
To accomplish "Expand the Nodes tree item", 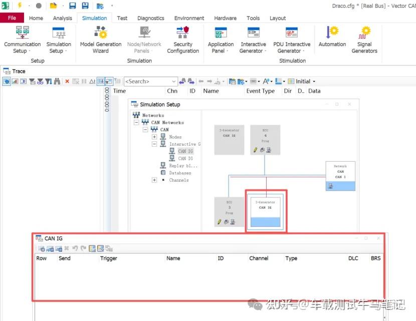I will pyautogui.click(x=154, y=137).
